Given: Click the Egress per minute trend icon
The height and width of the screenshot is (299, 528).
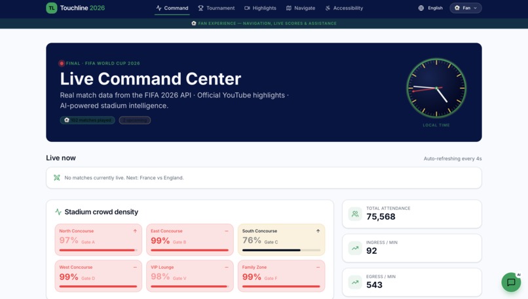Looking at the screenshot, I should click(355, 283).
